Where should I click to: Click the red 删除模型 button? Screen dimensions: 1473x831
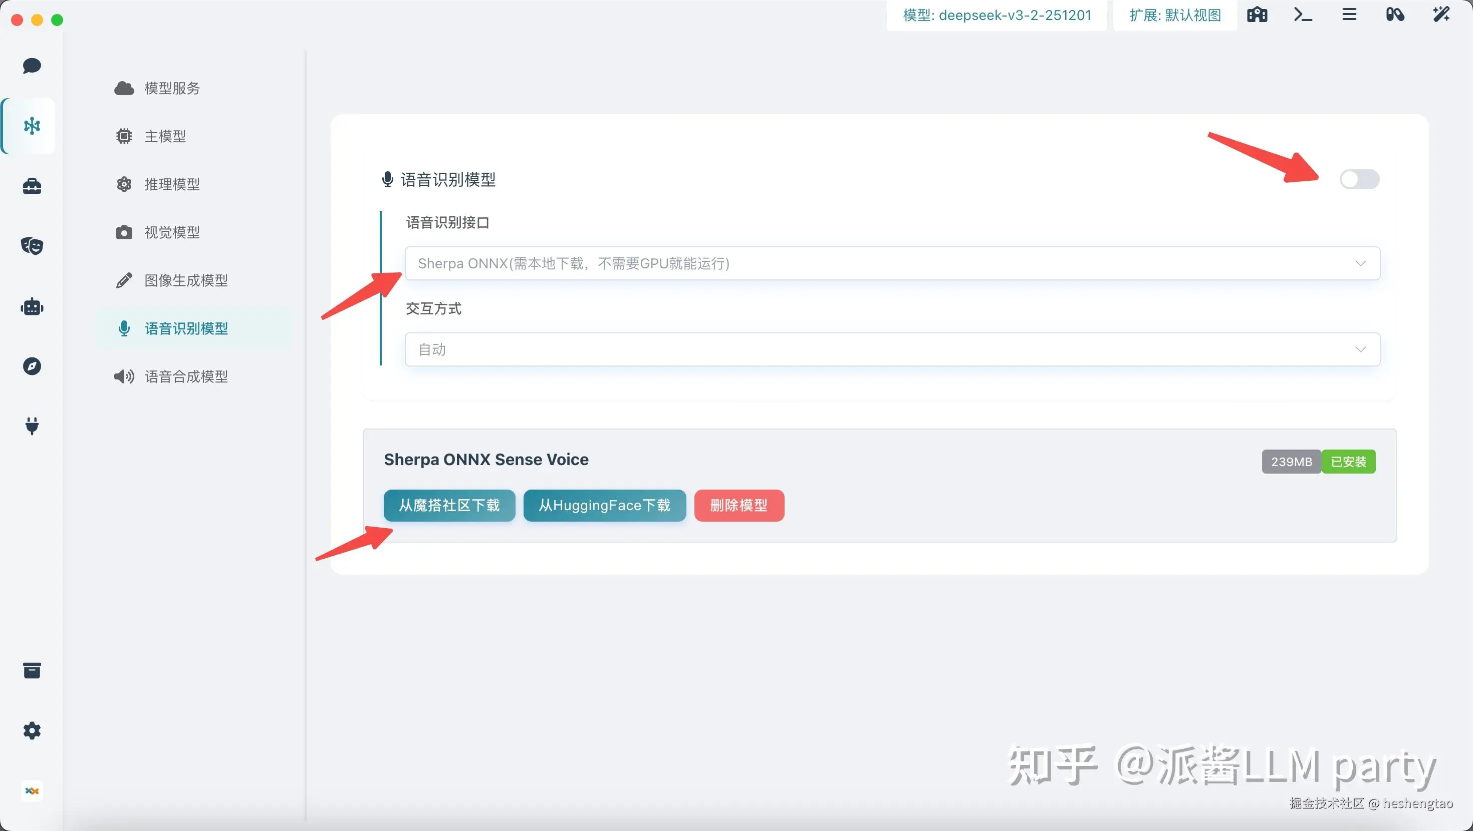739,505
